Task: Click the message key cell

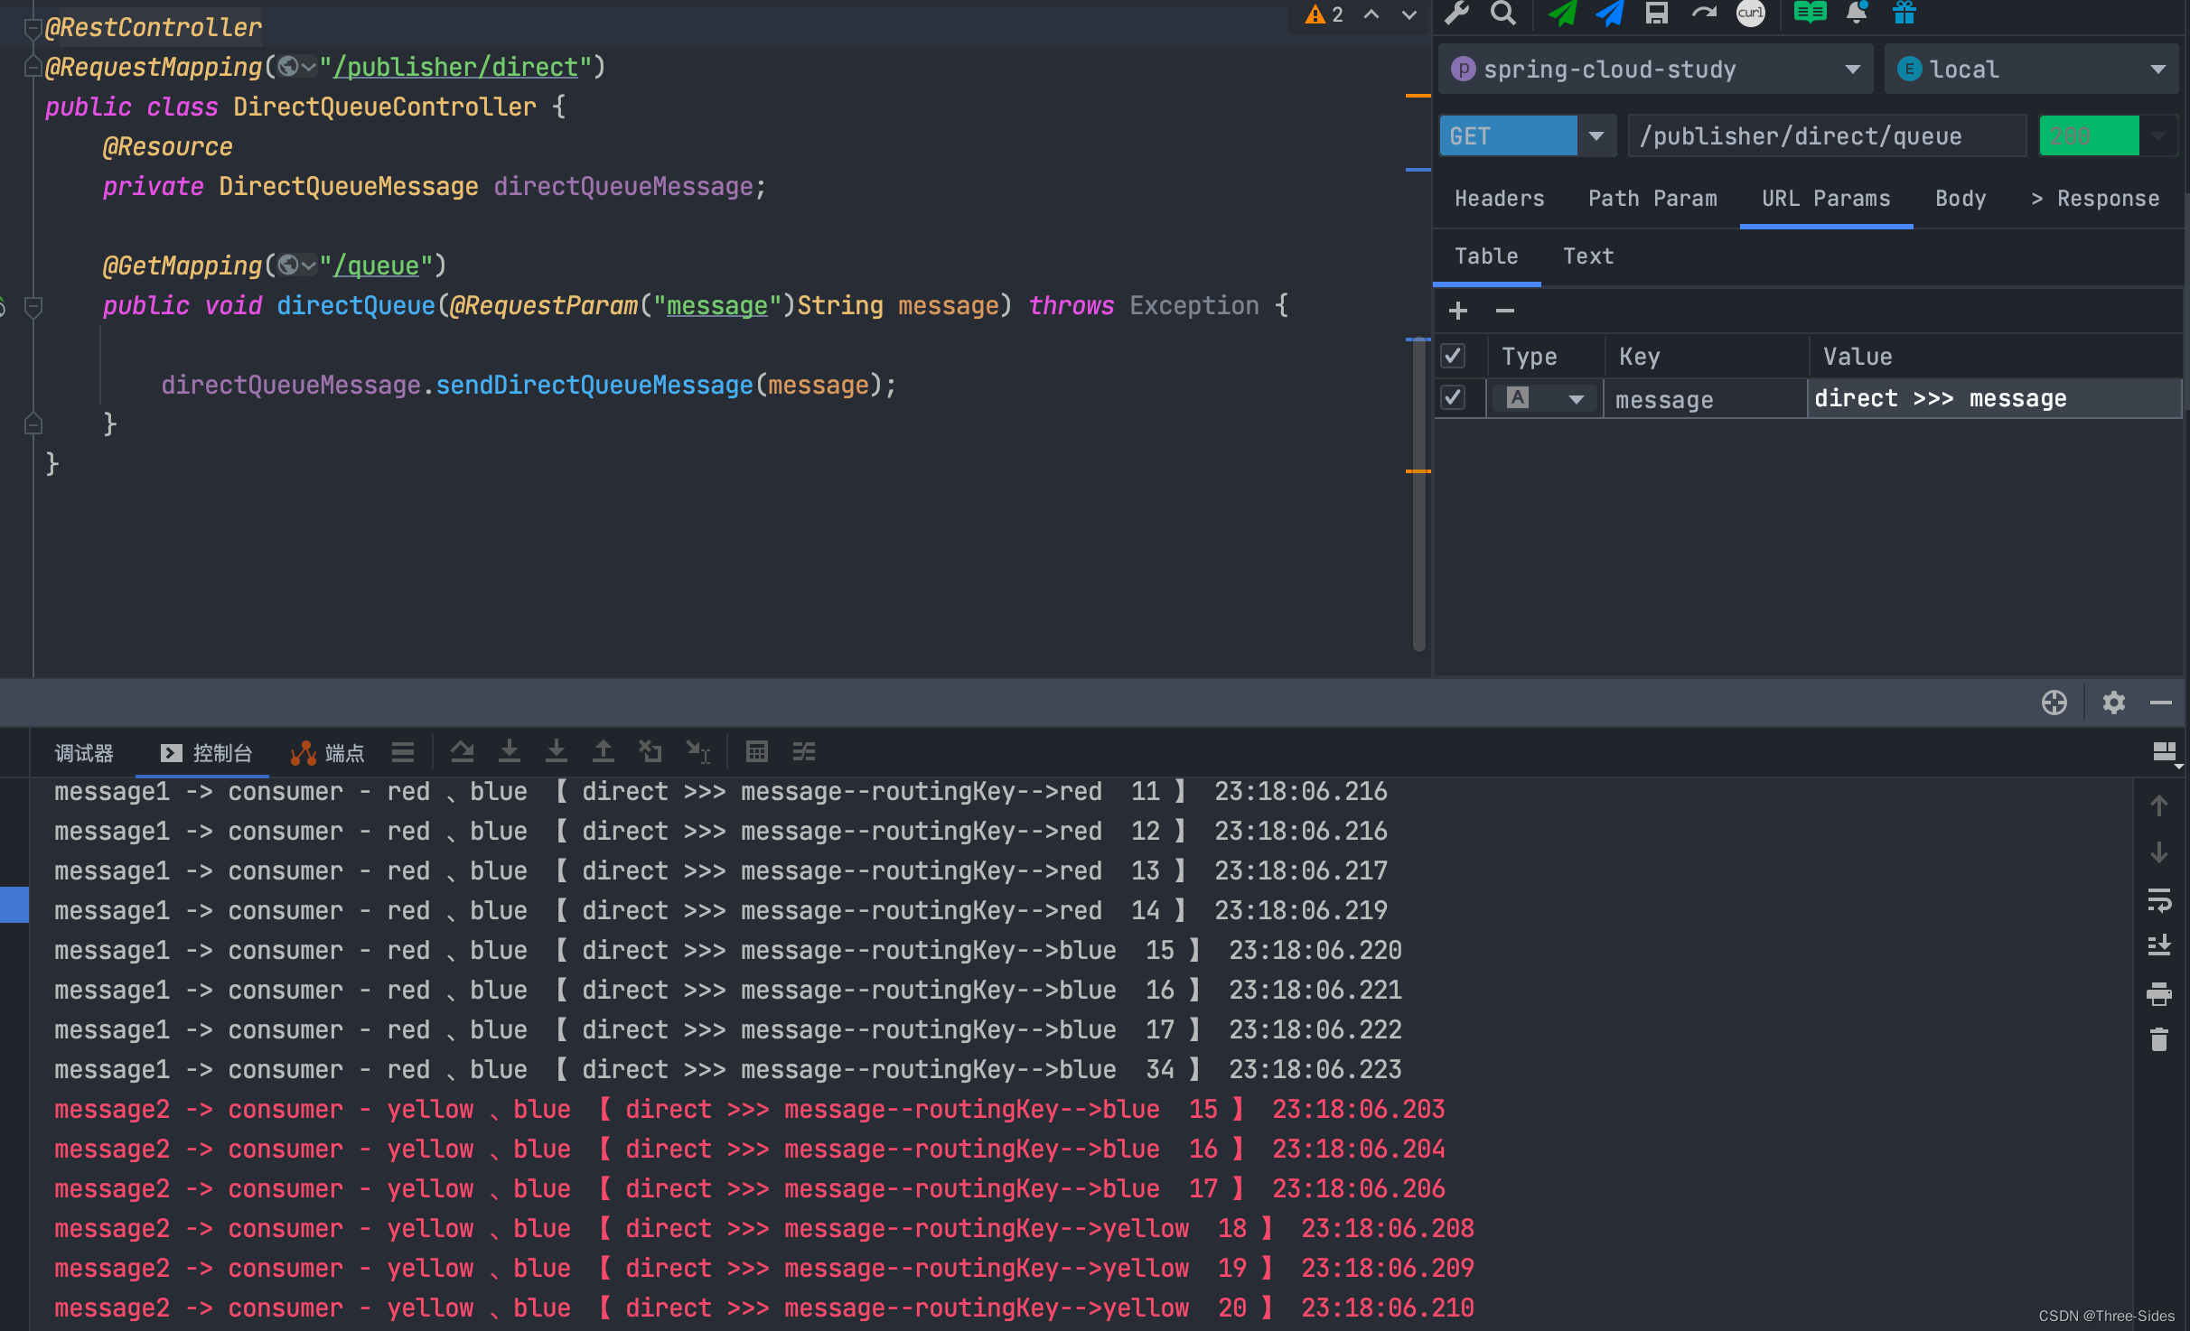Action: pyautogui.click(x=1705, y=399)
